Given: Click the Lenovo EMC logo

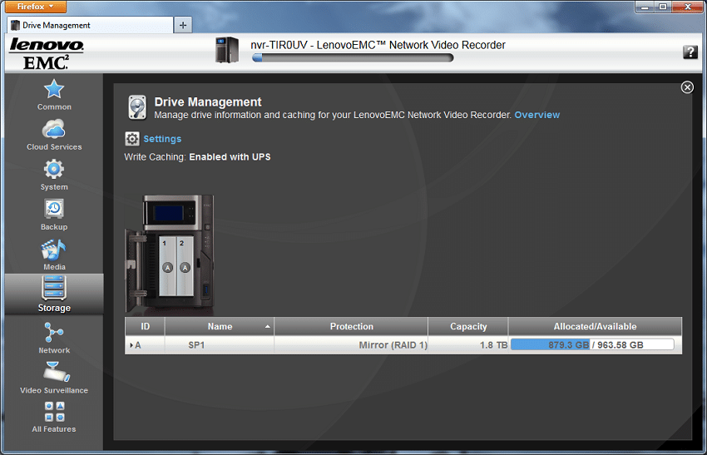Looking at the screenshot, I should pyautogui.click(x=47, y=53).
